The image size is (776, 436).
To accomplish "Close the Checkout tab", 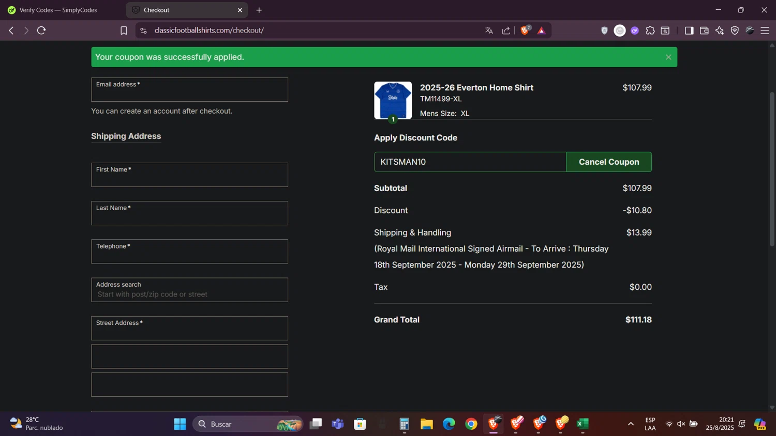I will point(240,10).
